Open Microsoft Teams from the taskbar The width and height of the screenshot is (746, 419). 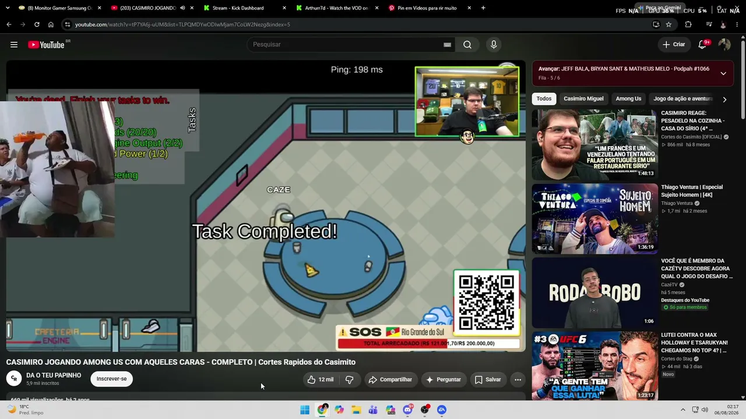pos(373,410)
